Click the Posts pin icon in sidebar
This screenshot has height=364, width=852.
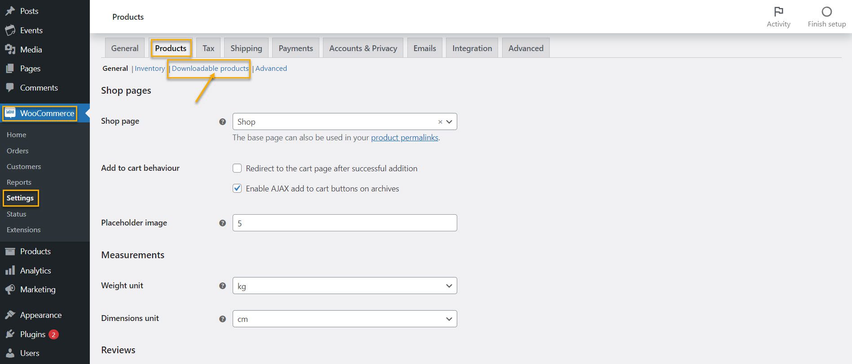10,11
